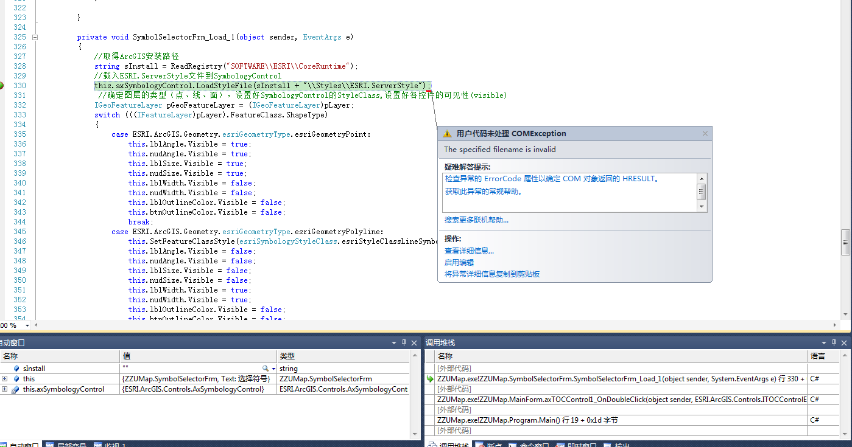Expand the this.axSymbologyControl variable node
The image size is (852, 447).
pyautogui.click(x=5, y=389)
